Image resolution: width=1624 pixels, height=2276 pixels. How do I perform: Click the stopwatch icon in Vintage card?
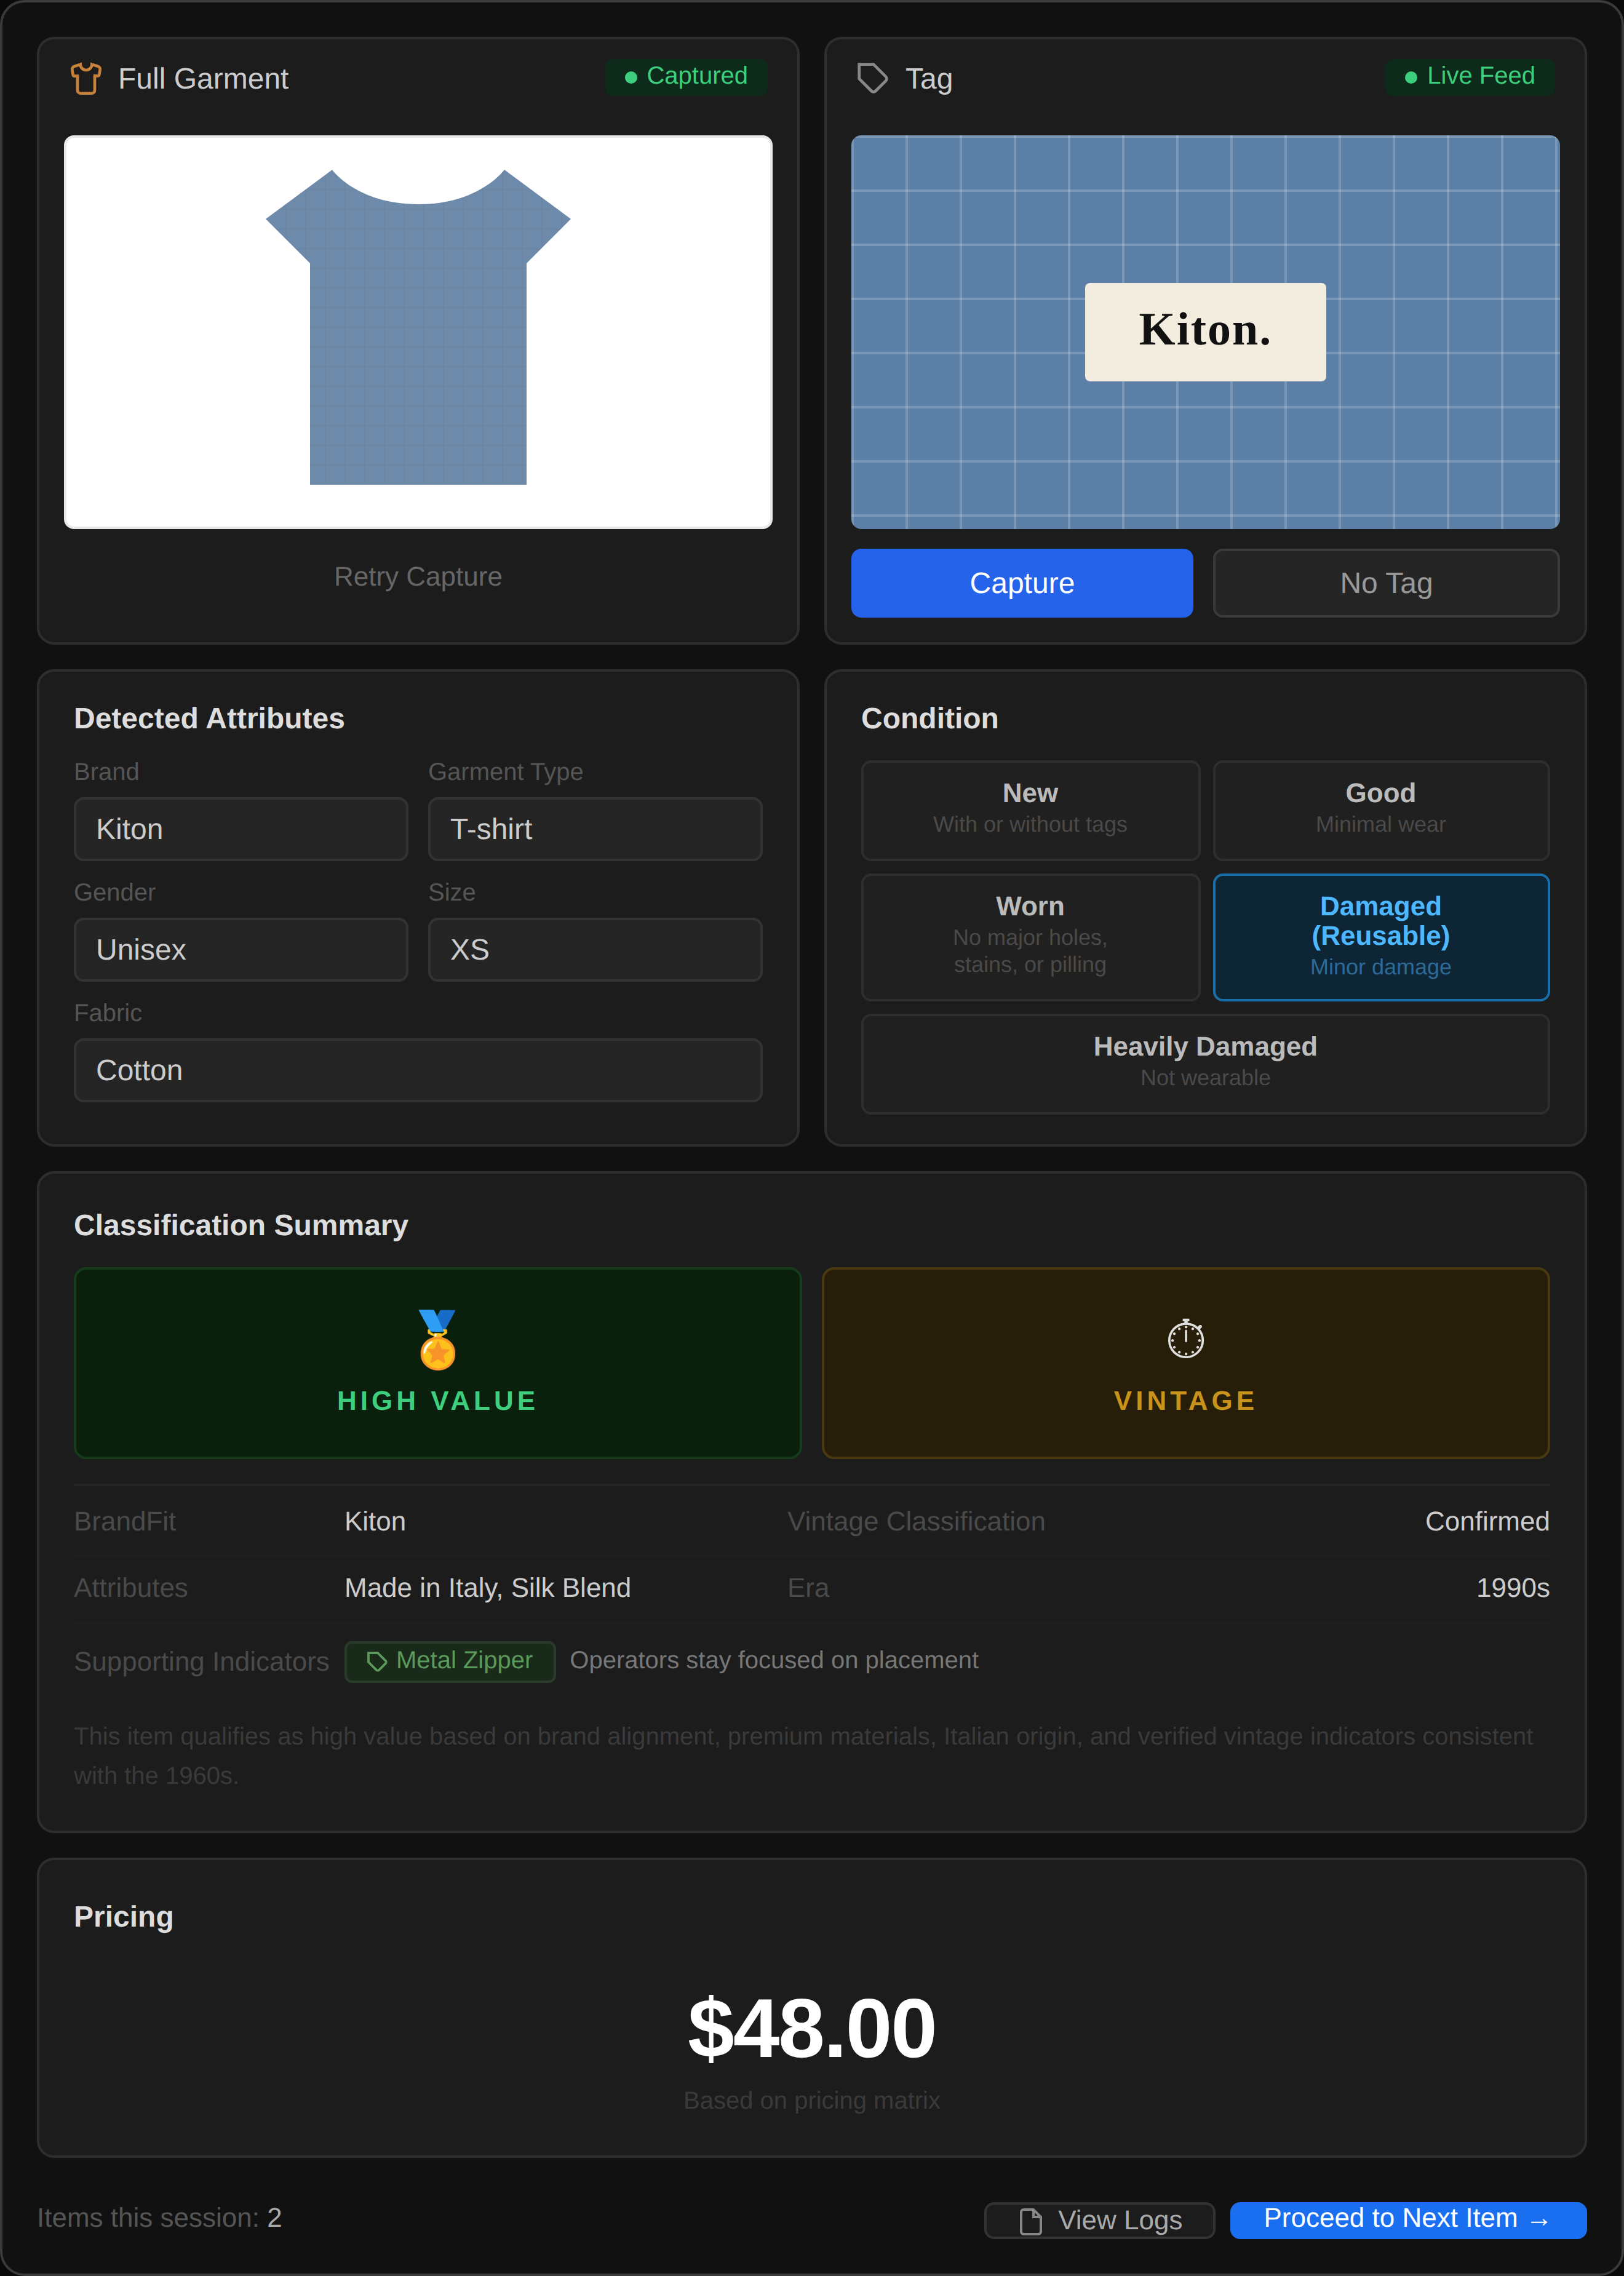pos(1186,1339)
